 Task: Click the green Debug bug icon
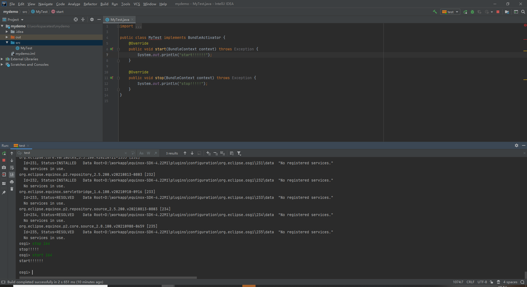[472, 12]
